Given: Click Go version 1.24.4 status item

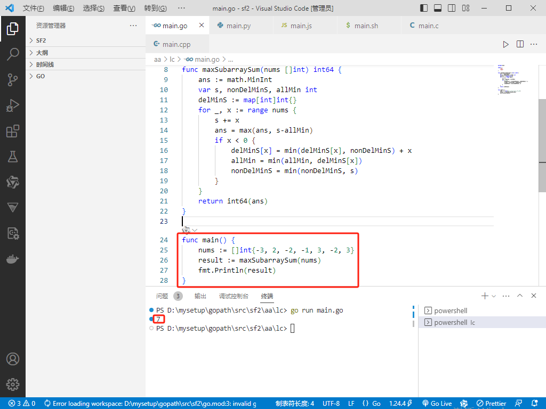Looking at the screenshot, I should click(x=400, y=404).
